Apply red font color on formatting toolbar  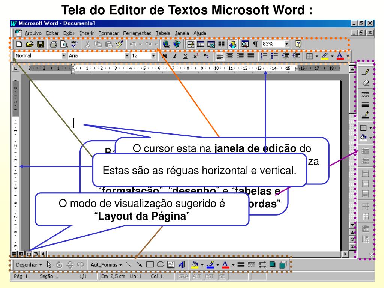coord(340,56)
